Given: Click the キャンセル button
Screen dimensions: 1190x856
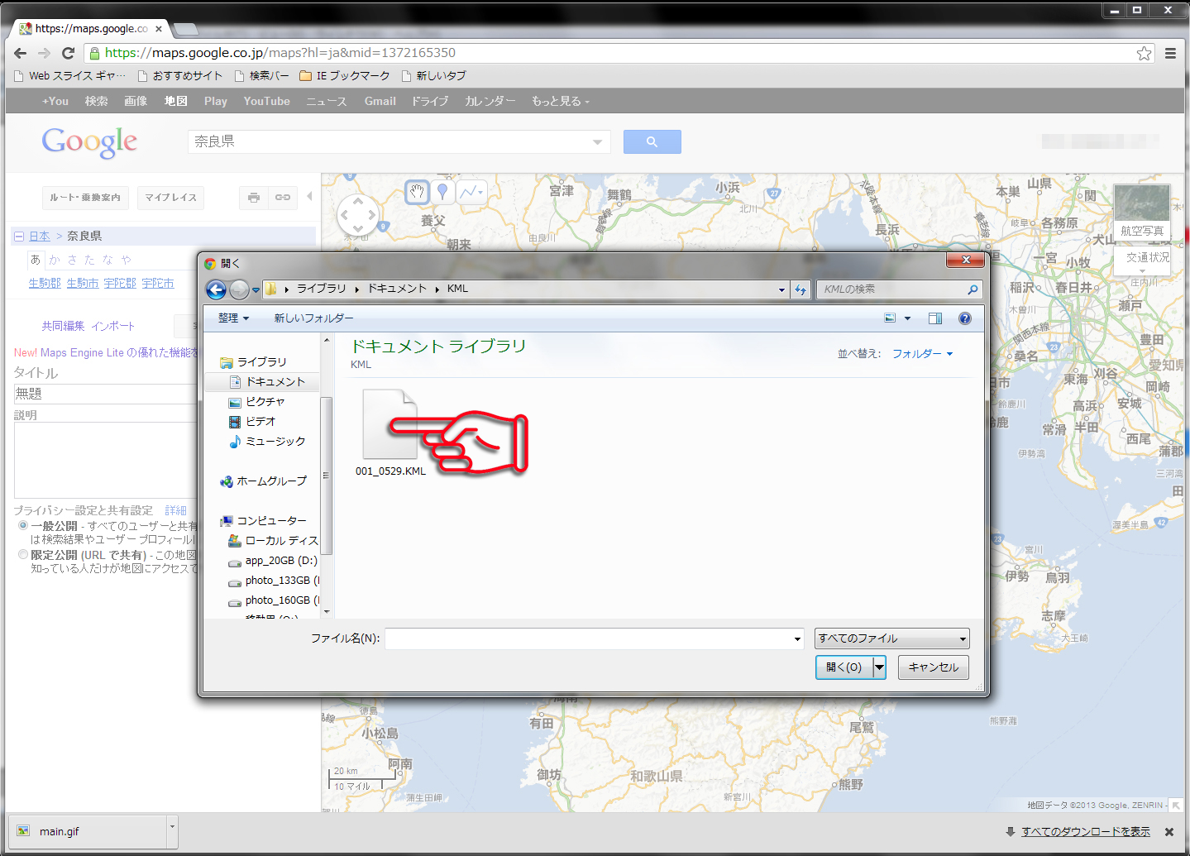Looking at the screenshot, I should tap(934, 667).
